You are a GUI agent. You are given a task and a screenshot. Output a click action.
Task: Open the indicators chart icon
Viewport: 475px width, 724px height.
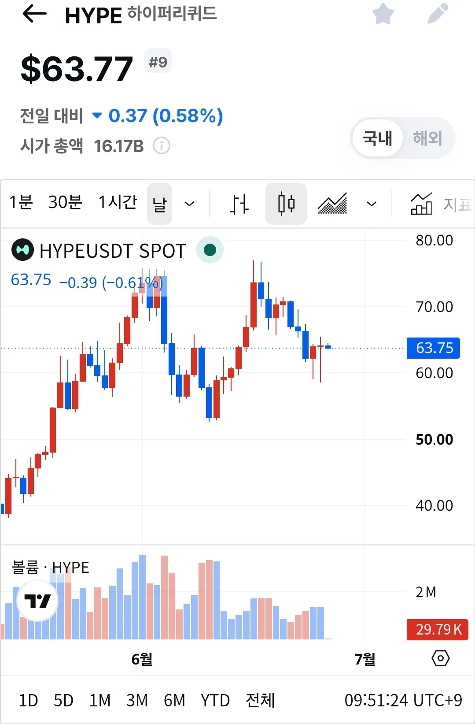(421, 204)
